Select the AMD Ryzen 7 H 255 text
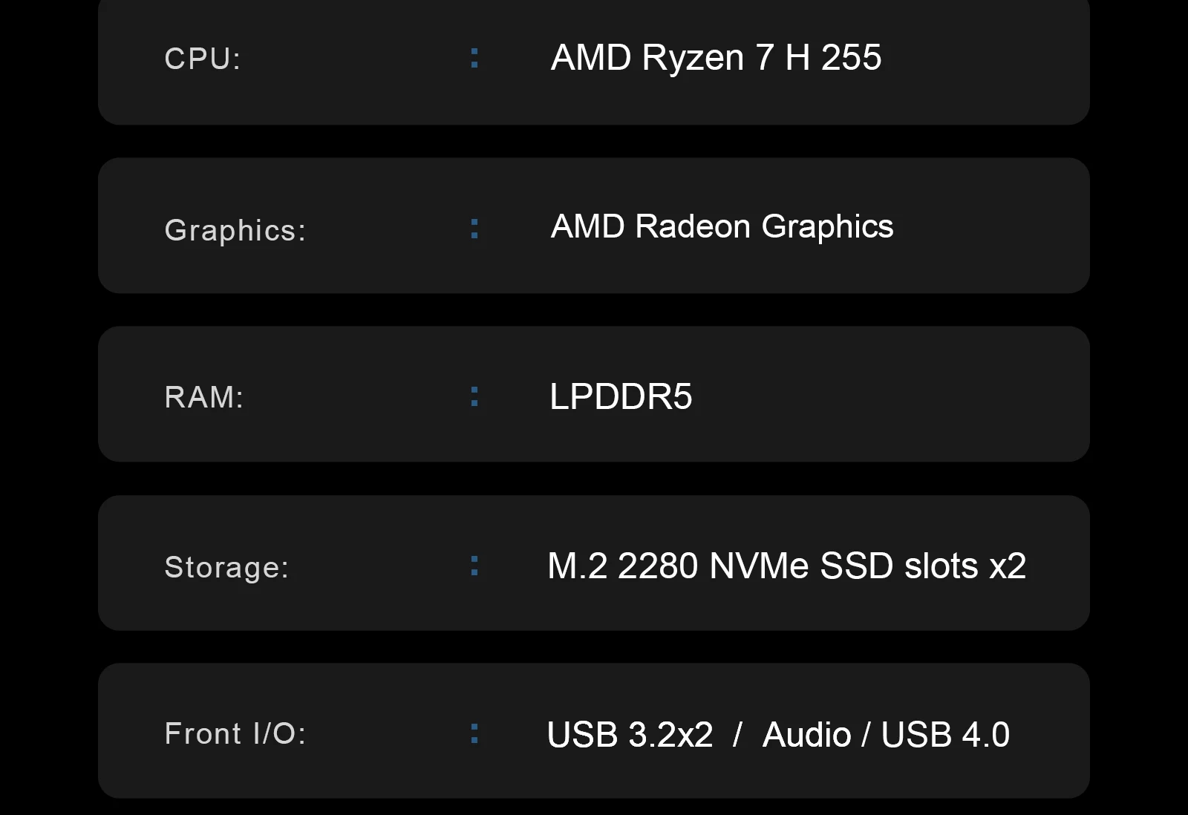1188x815 pixels. pyautogui.click(x=717, y=58)
